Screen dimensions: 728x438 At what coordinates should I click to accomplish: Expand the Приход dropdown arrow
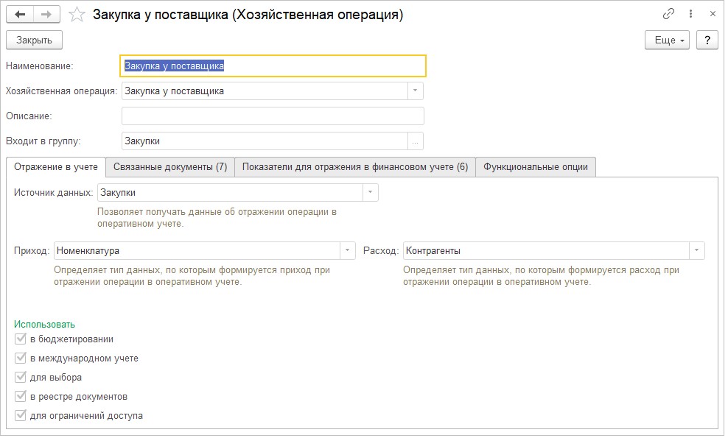click(x=347, y=251)
